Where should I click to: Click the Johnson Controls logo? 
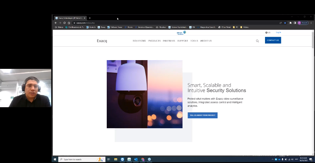click(x=181, y=32)
